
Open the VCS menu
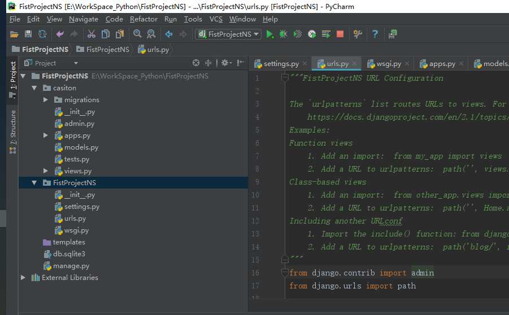pos(216,19)
